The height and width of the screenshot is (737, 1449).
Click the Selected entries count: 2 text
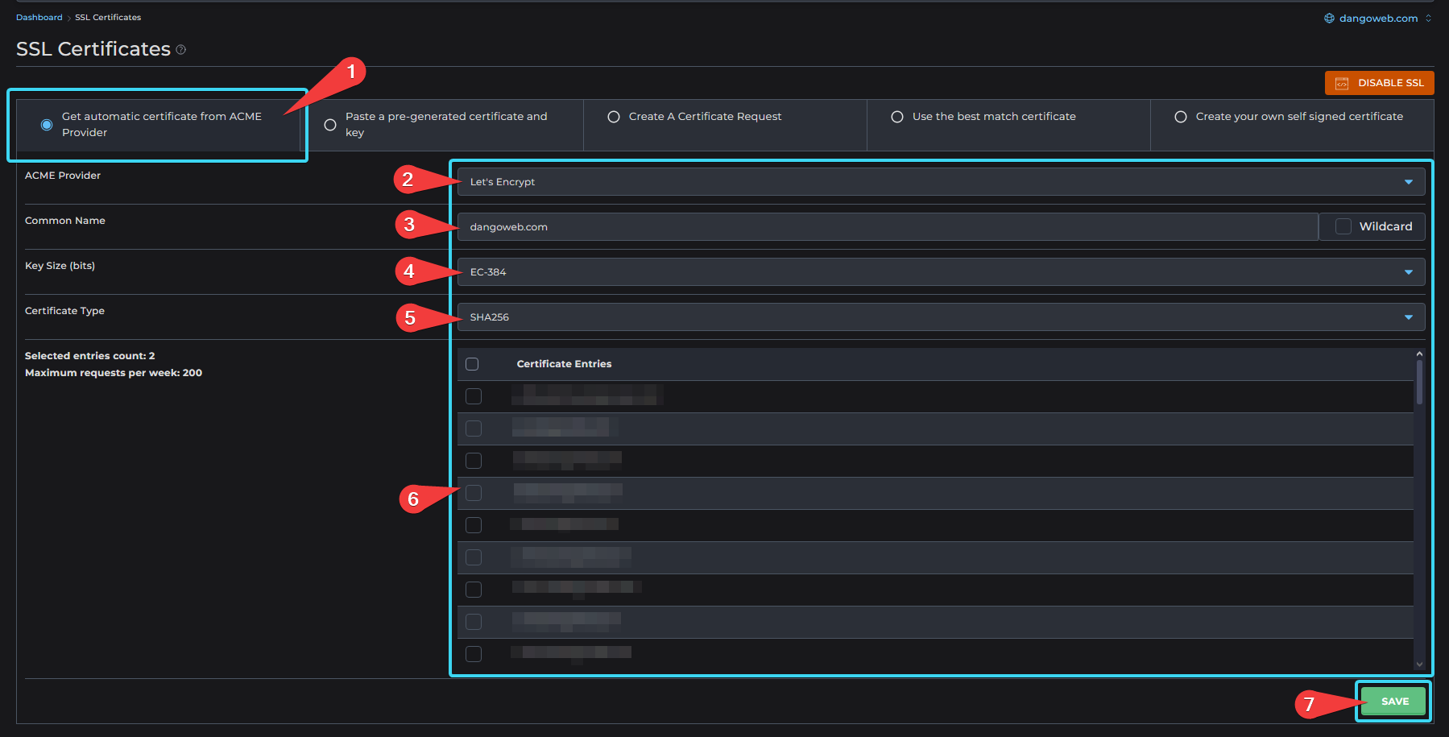(89, 356)
